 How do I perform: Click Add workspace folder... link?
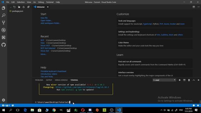pyautogui.click(x=50, y=23)
